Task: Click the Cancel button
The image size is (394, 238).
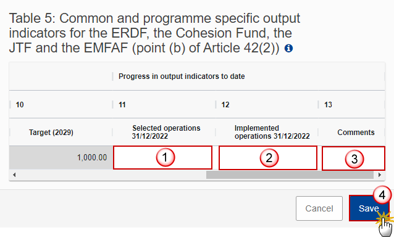Action: click(319, 208)
